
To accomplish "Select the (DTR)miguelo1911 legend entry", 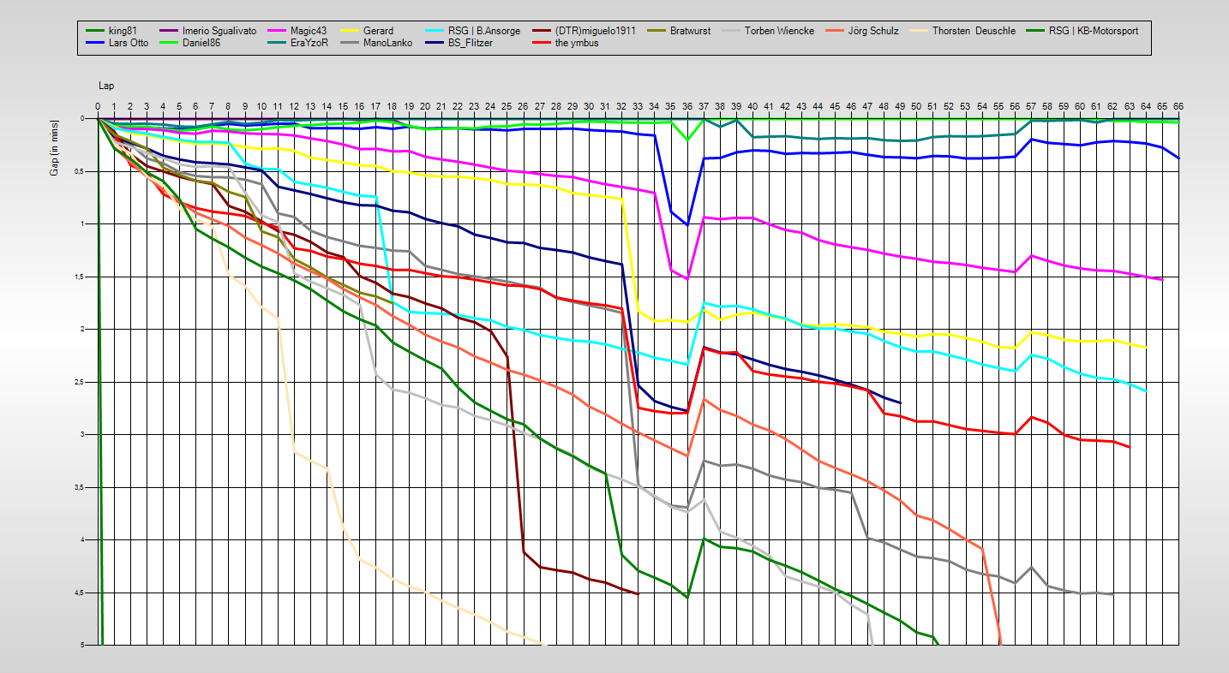I will [x=596, y=31].
